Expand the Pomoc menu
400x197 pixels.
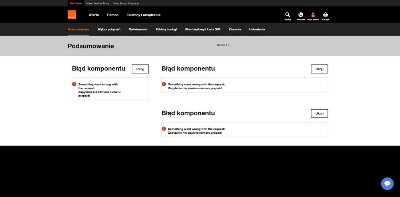pyautogui.click(x=113, y=15)
